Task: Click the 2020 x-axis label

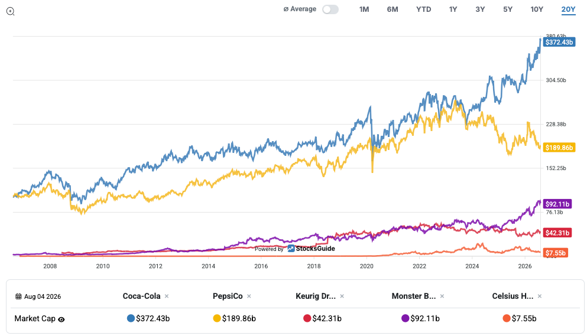Action: [x=367, y=266]
